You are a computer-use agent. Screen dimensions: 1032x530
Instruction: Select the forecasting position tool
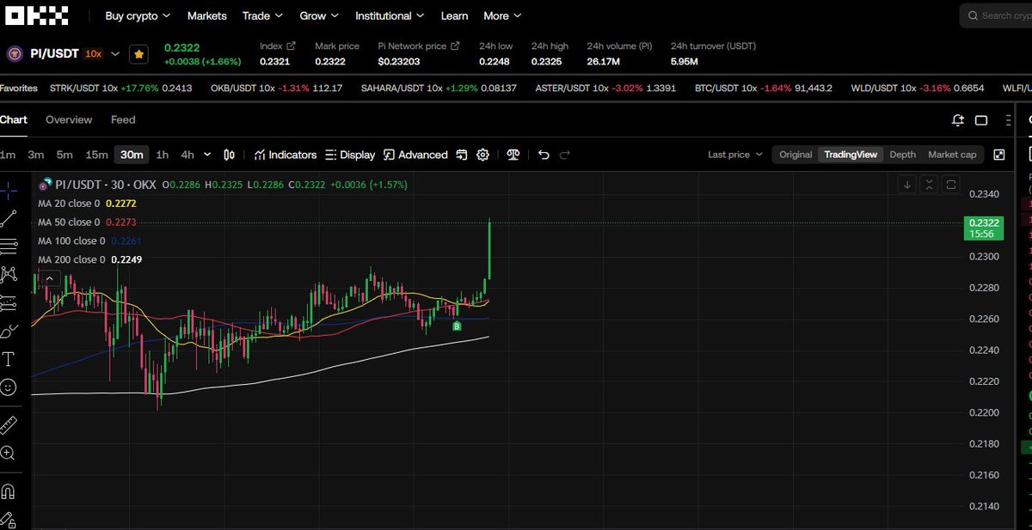pyautogui.click(x=9, y=302)
